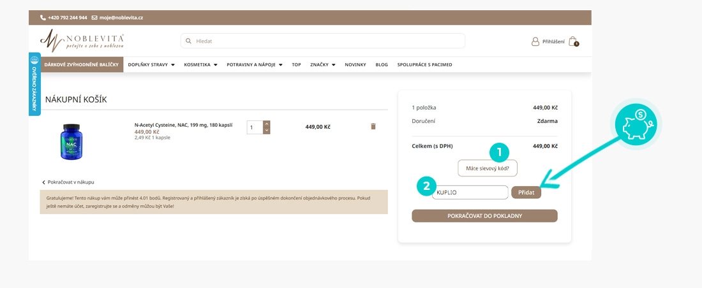This screenshot has width=702, height=288.
Task: Click the quantity field showing 1
Action: (x=255, y=127)
